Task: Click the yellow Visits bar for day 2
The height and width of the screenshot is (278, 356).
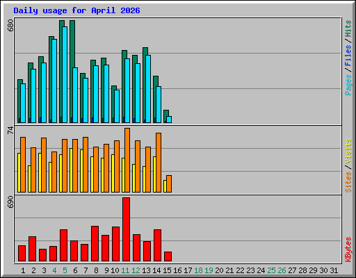Action: [29, 179]
